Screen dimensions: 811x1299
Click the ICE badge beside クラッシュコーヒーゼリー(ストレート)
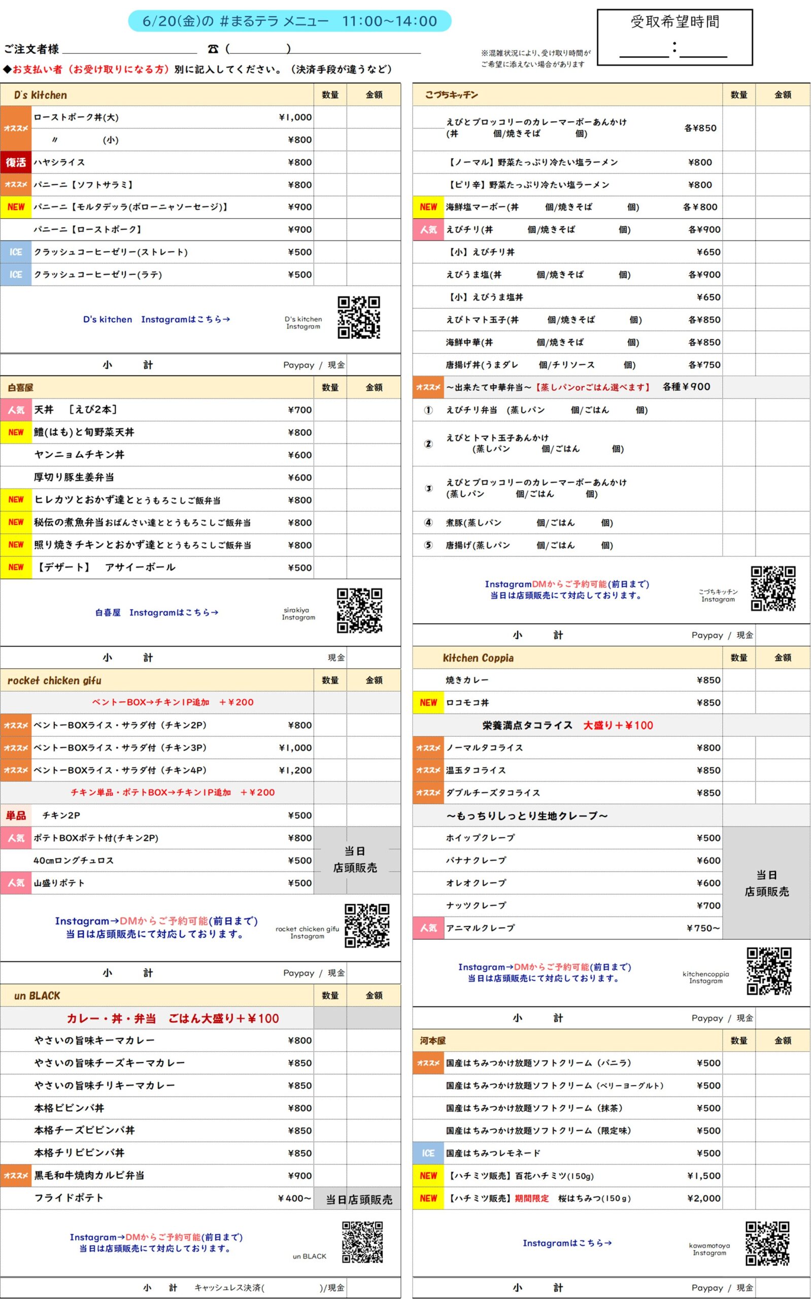click(x=16, y=252)
